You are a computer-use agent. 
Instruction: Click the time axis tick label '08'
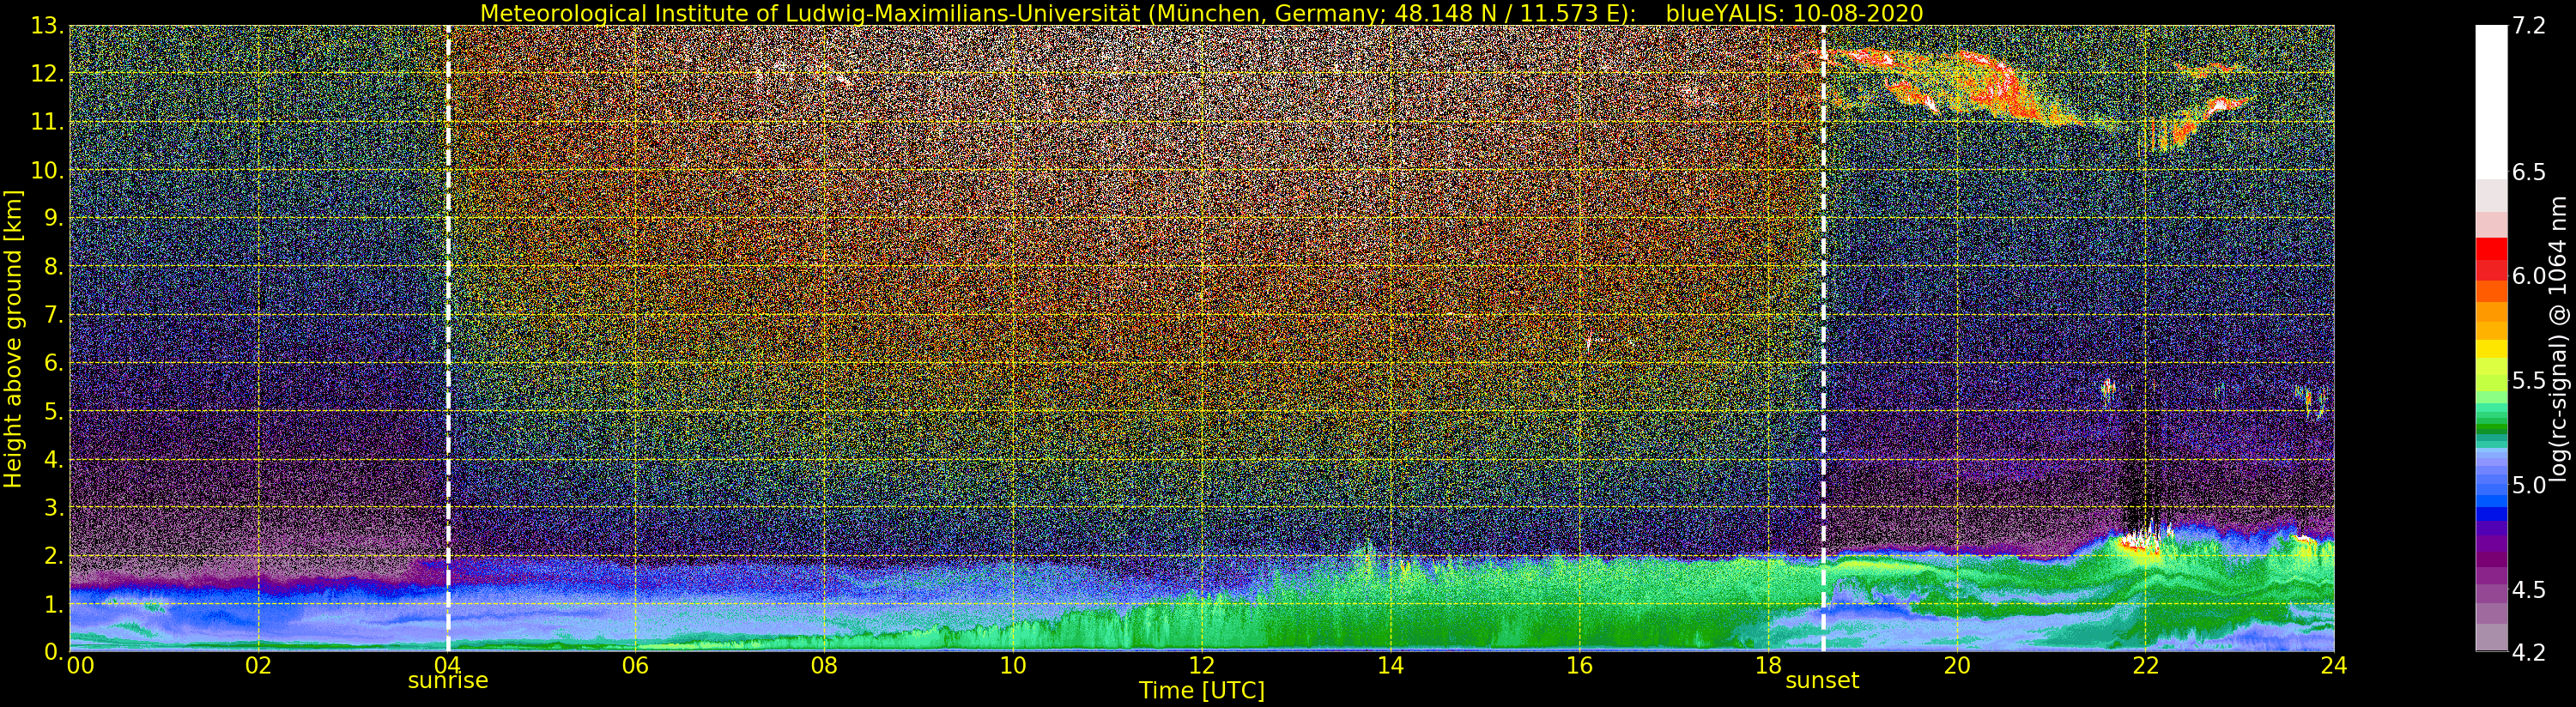tap(824, 665)
